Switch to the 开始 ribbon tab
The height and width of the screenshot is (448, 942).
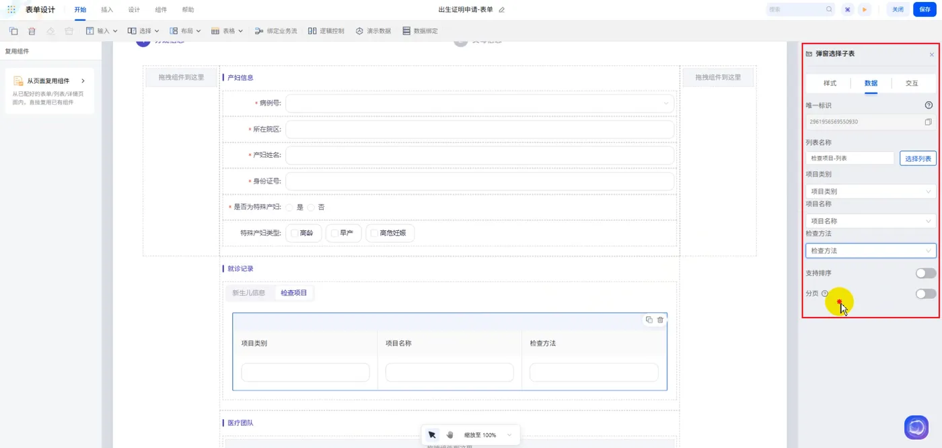coord(80,10)
